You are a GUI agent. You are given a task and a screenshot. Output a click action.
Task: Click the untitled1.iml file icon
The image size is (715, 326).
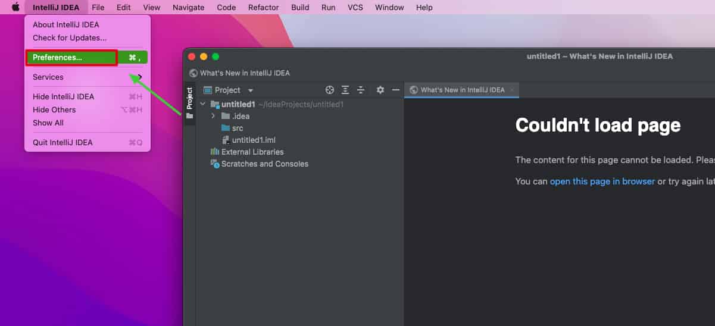coord(226,140)
